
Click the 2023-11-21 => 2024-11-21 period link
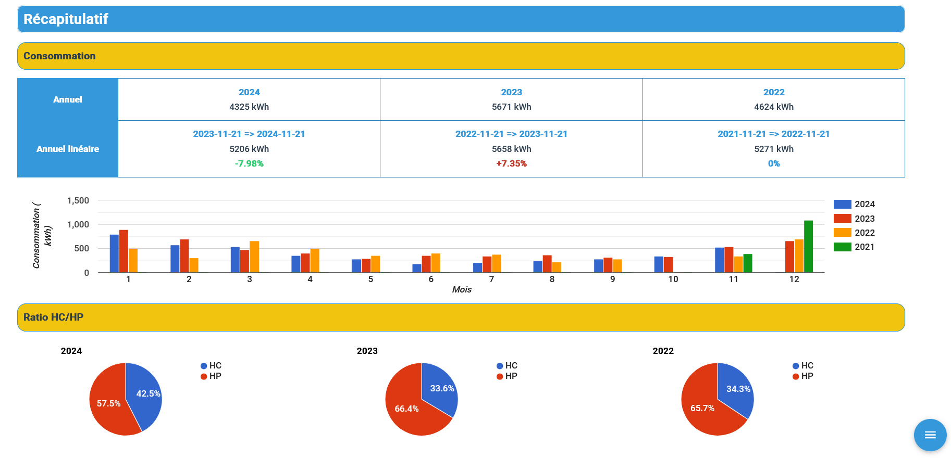(249, 134)
